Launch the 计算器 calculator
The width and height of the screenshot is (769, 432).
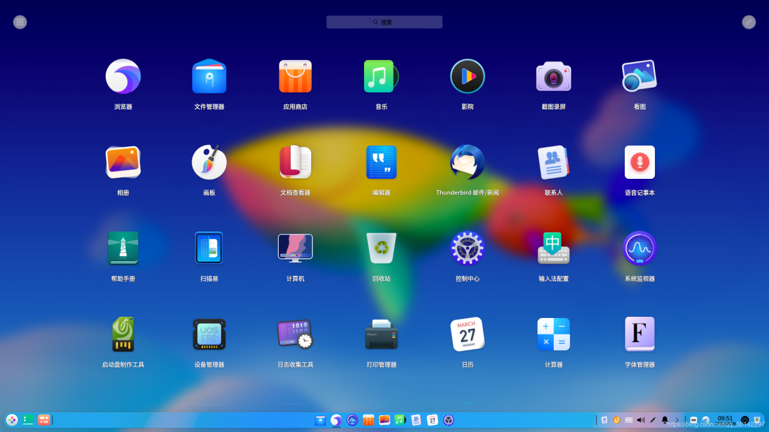pyautogui.click(x=553, y=334)
